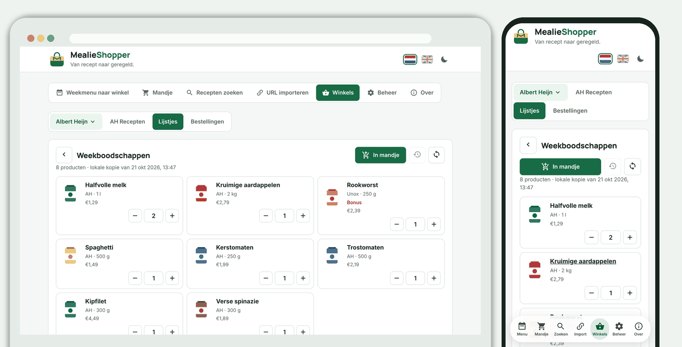This screenshot has width=682, height=347.
Task: Decrease Trostomaten quantity
Action: [x=397, y=278]
